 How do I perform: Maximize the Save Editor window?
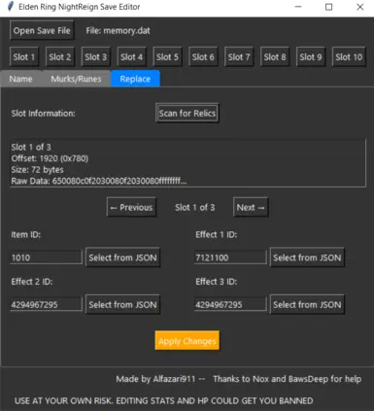328,7
